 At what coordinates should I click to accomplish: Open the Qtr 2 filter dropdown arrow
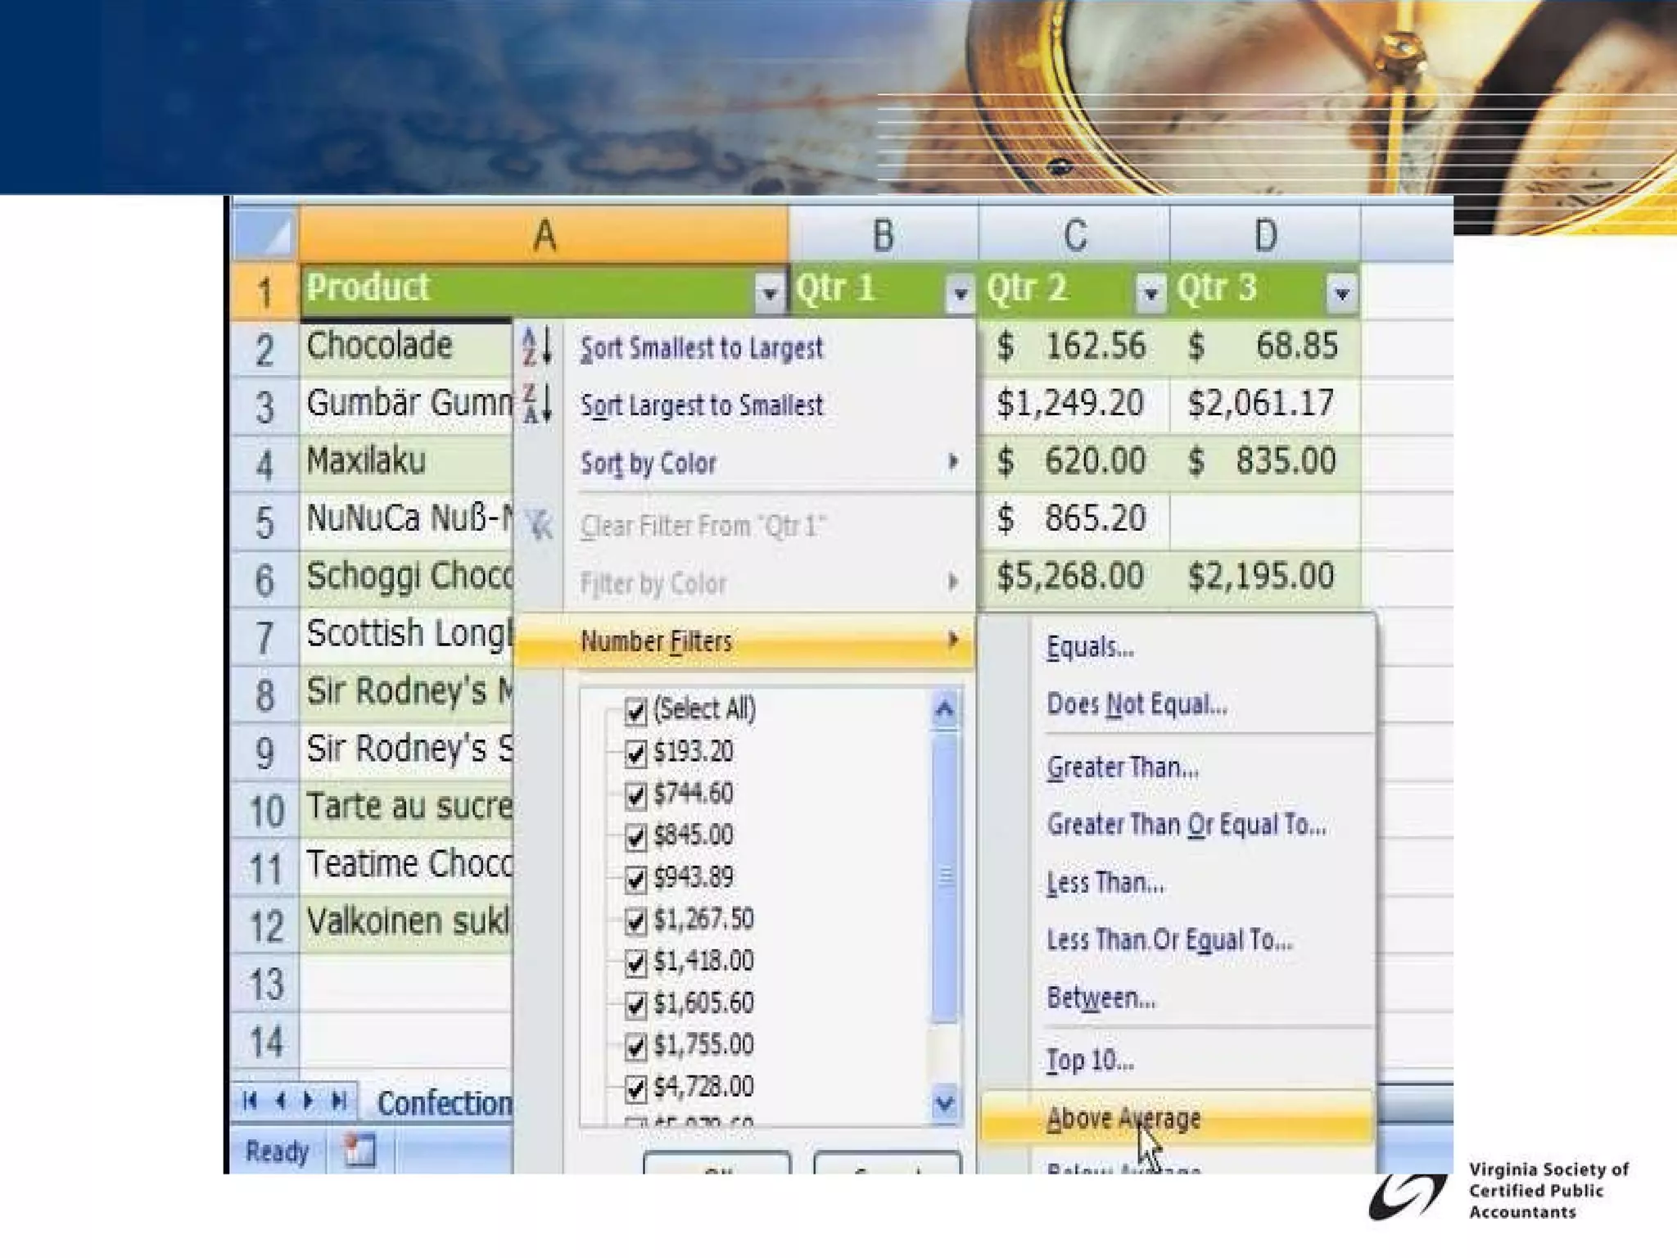[1150, 292]
